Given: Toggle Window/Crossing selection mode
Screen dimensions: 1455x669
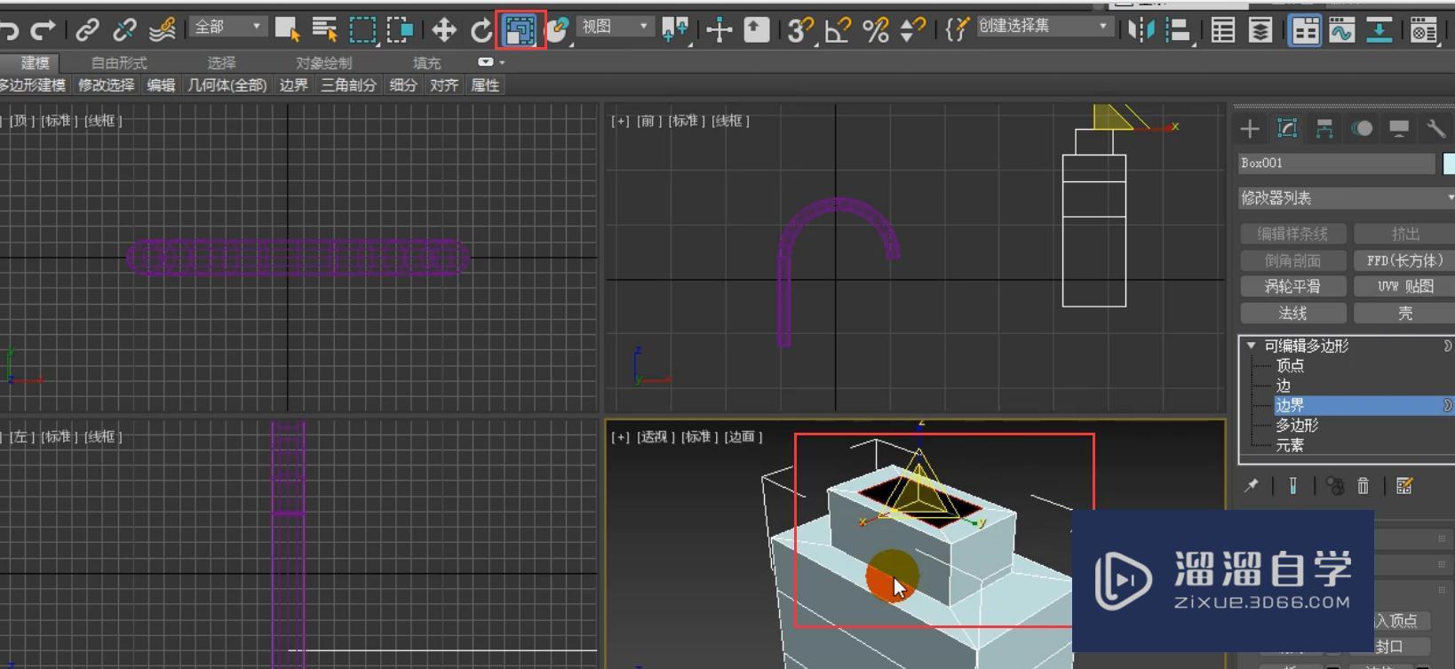Looking at the screenshot, I should [x=401, y=30].
